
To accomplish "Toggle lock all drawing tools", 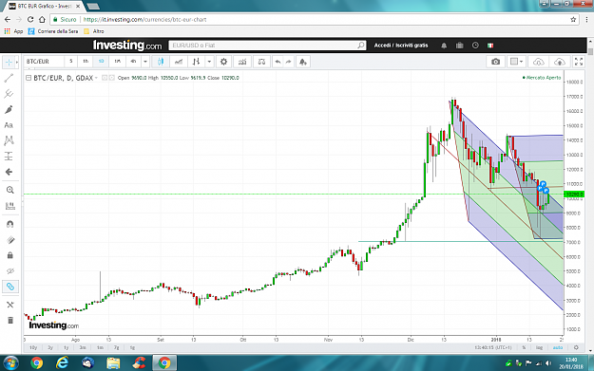I will tap(10, 255).
